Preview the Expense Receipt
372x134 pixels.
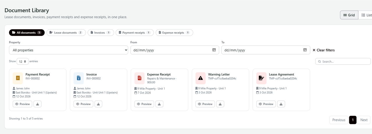144,104
